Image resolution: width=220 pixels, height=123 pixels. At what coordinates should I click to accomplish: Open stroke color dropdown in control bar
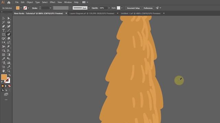29,8
